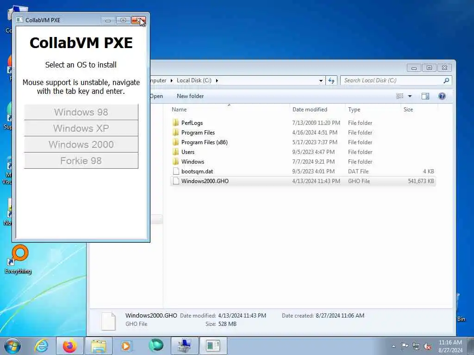Image resolution: width=474 pixels, height=355 pixels.
Task: Open Action Center flag in tray
Action: pyautogui.click(x=405, y=346)
